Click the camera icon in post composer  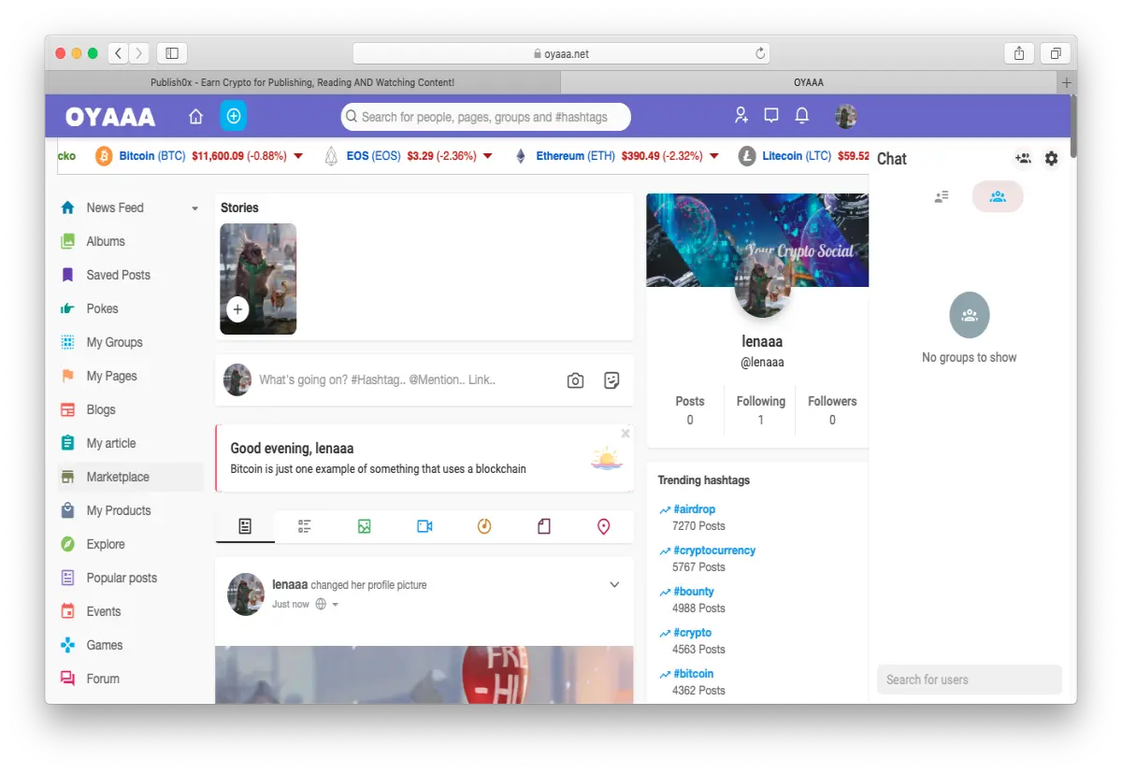(x=576, y=380)
